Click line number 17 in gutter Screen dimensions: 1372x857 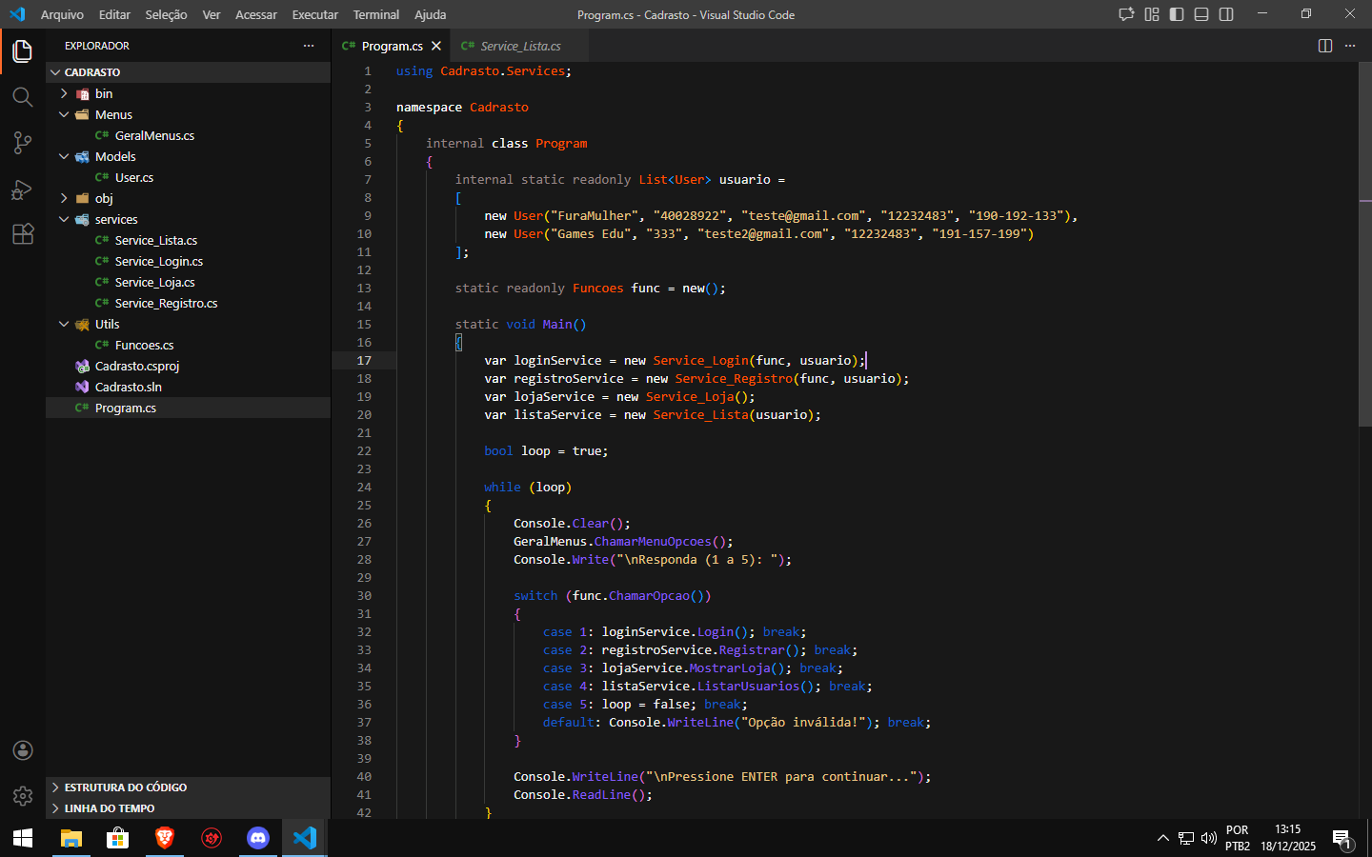(364, 360)
